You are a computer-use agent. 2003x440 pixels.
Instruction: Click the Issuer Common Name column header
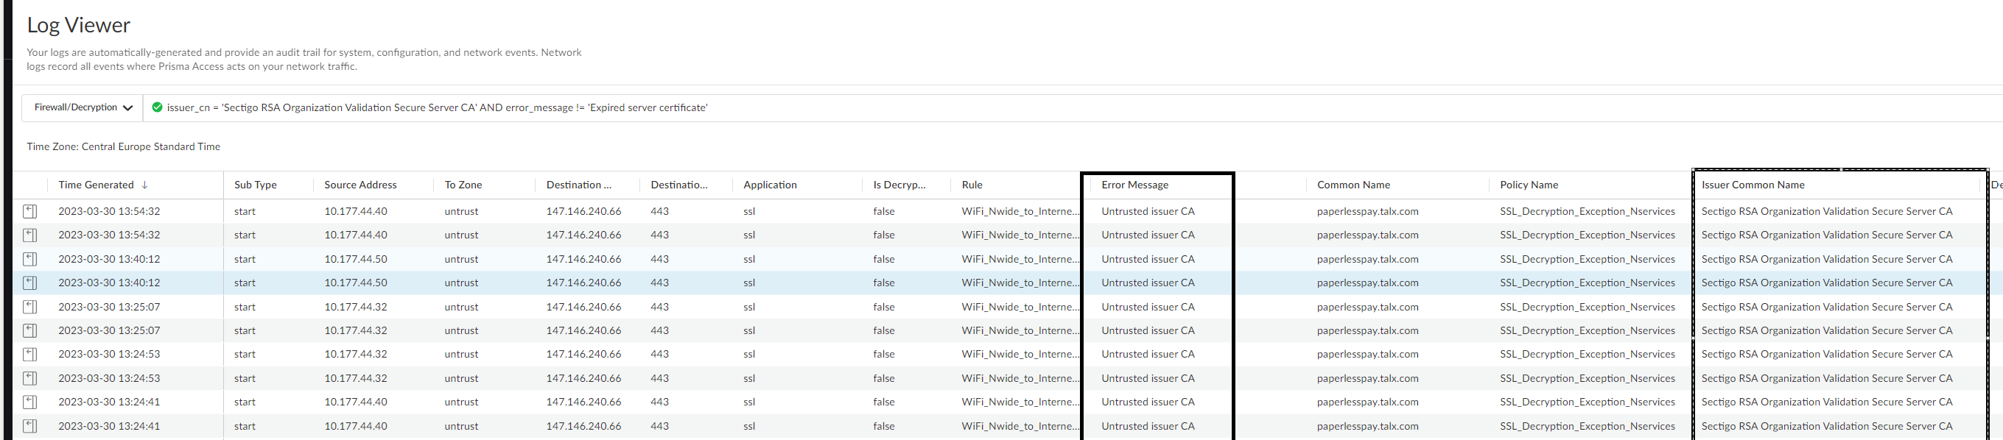coord(1753,185)
